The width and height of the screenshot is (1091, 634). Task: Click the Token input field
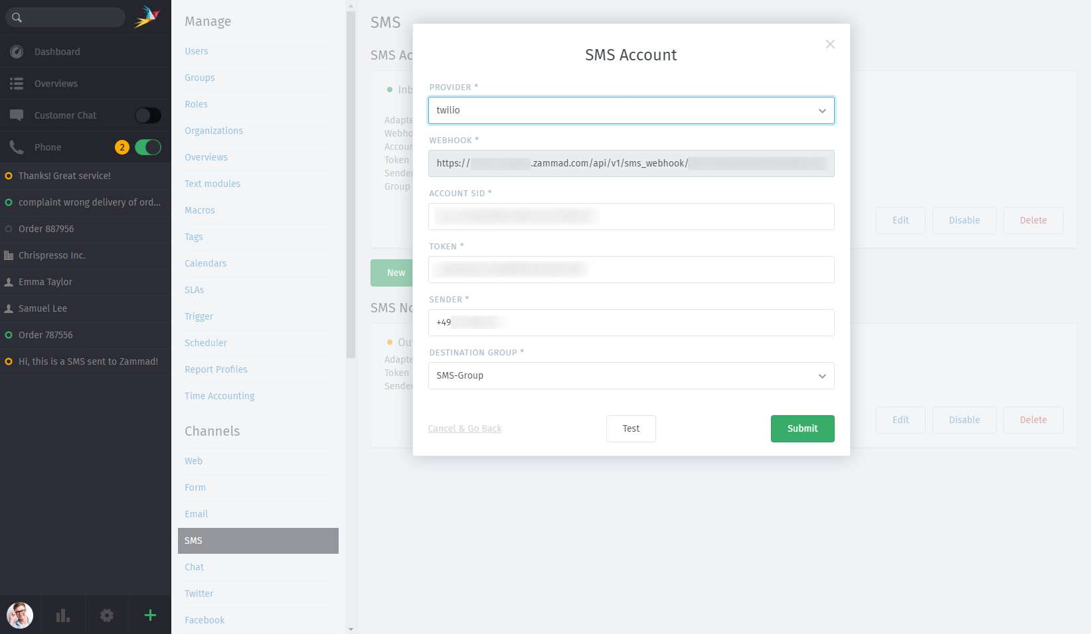tap(631, 270)
